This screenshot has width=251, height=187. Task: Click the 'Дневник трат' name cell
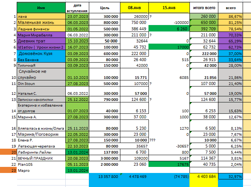coord(41,41)
